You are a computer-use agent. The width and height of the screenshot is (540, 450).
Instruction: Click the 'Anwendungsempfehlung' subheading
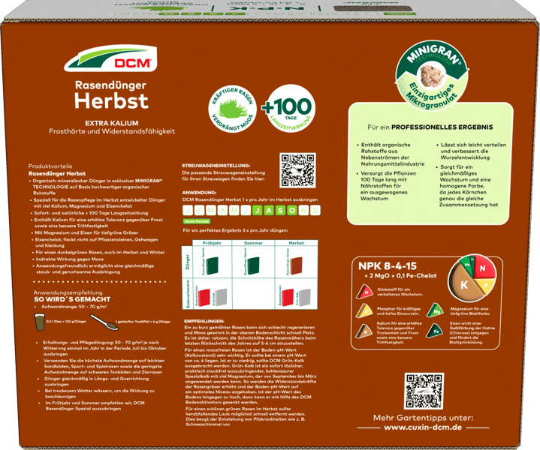(68, 292)
